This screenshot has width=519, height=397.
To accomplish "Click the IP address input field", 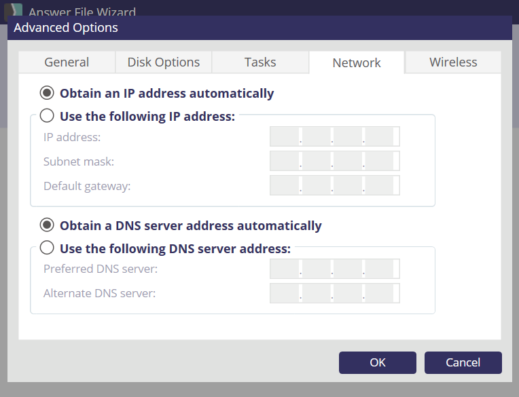I will pos(334,137).
